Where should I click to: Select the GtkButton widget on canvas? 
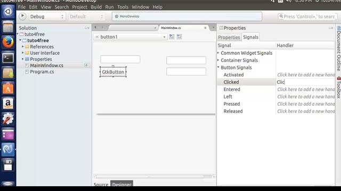click(x=113, y=72)
